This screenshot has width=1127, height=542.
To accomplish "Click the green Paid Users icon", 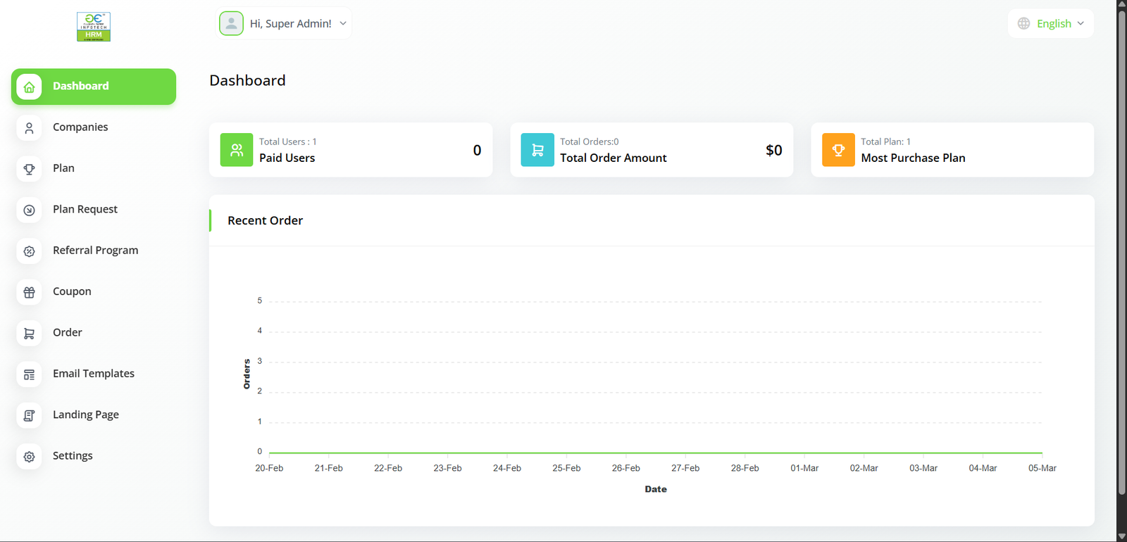I will coord(237,150).
